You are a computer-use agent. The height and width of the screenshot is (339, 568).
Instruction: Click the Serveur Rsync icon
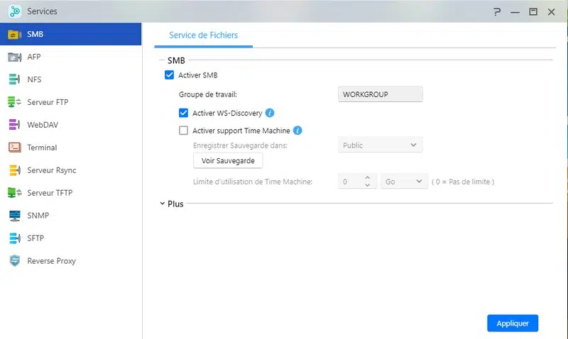pyautogui.click(x=14, y=170)
